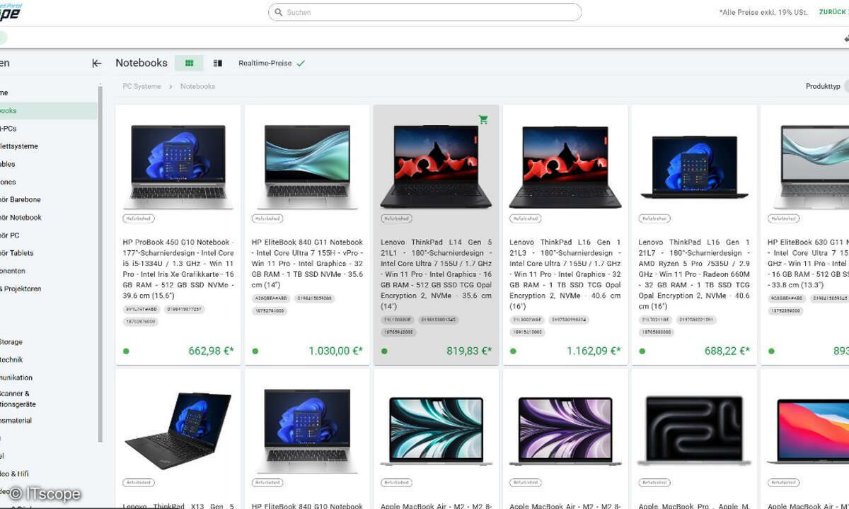Image resolution: width=849 pixels, height=509 pixels.
Task: Select the highlighted Notebooks sidebar category
Action: pos(48,110)
